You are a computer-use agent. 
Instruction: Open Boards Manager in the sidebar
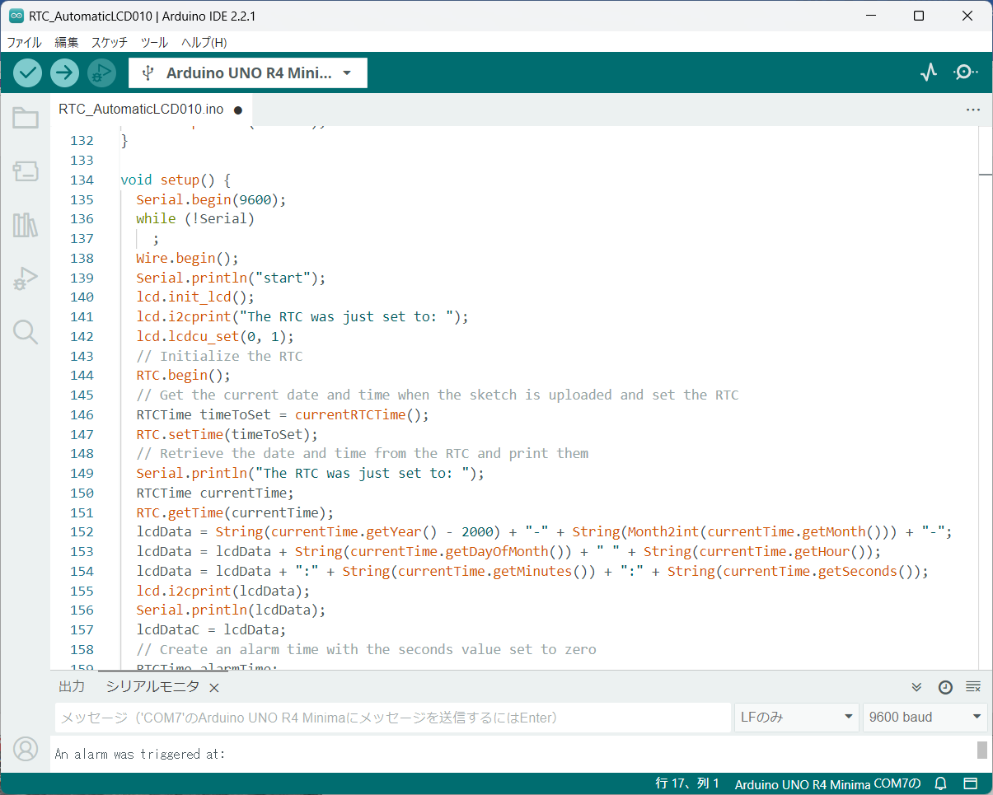pyautogui.click(x=26, y=171)
